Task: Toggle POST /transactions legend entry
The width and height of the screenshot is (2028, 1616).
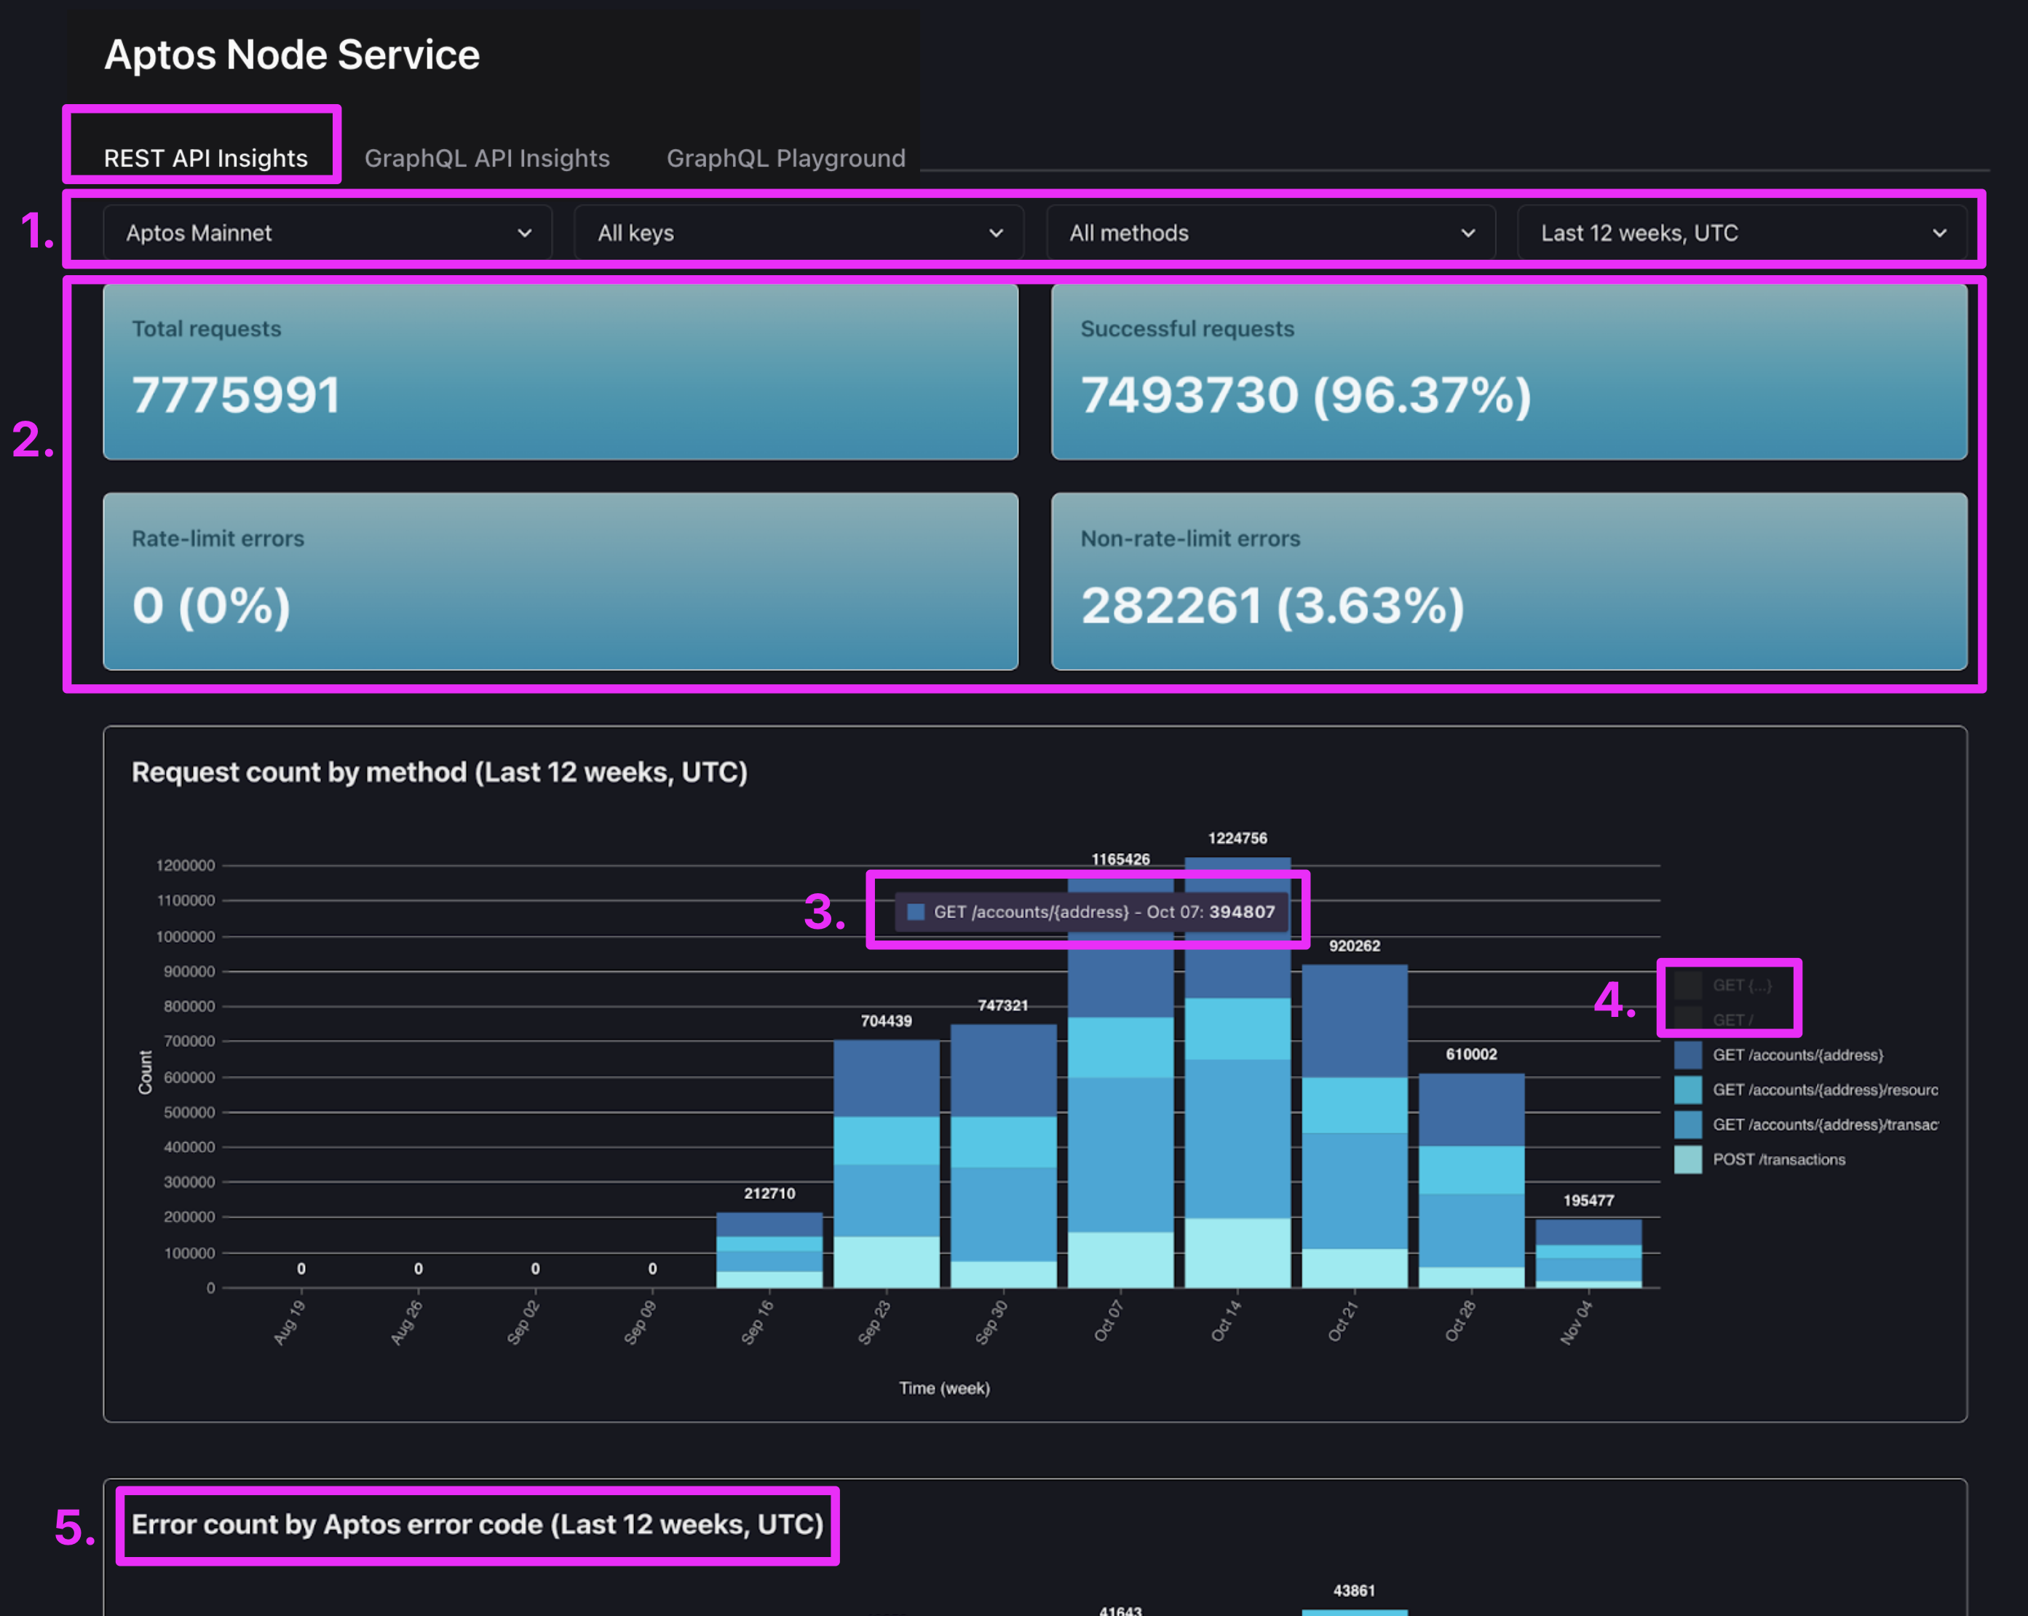Action: point(1778,1159)
